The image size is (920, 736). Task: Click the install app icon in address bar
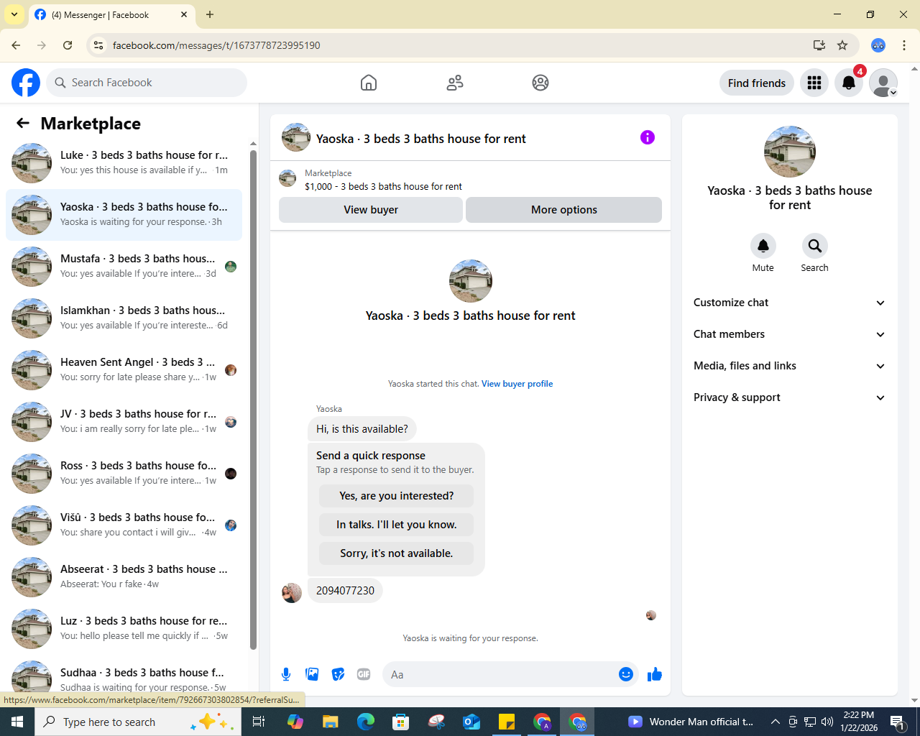(819, 45)
